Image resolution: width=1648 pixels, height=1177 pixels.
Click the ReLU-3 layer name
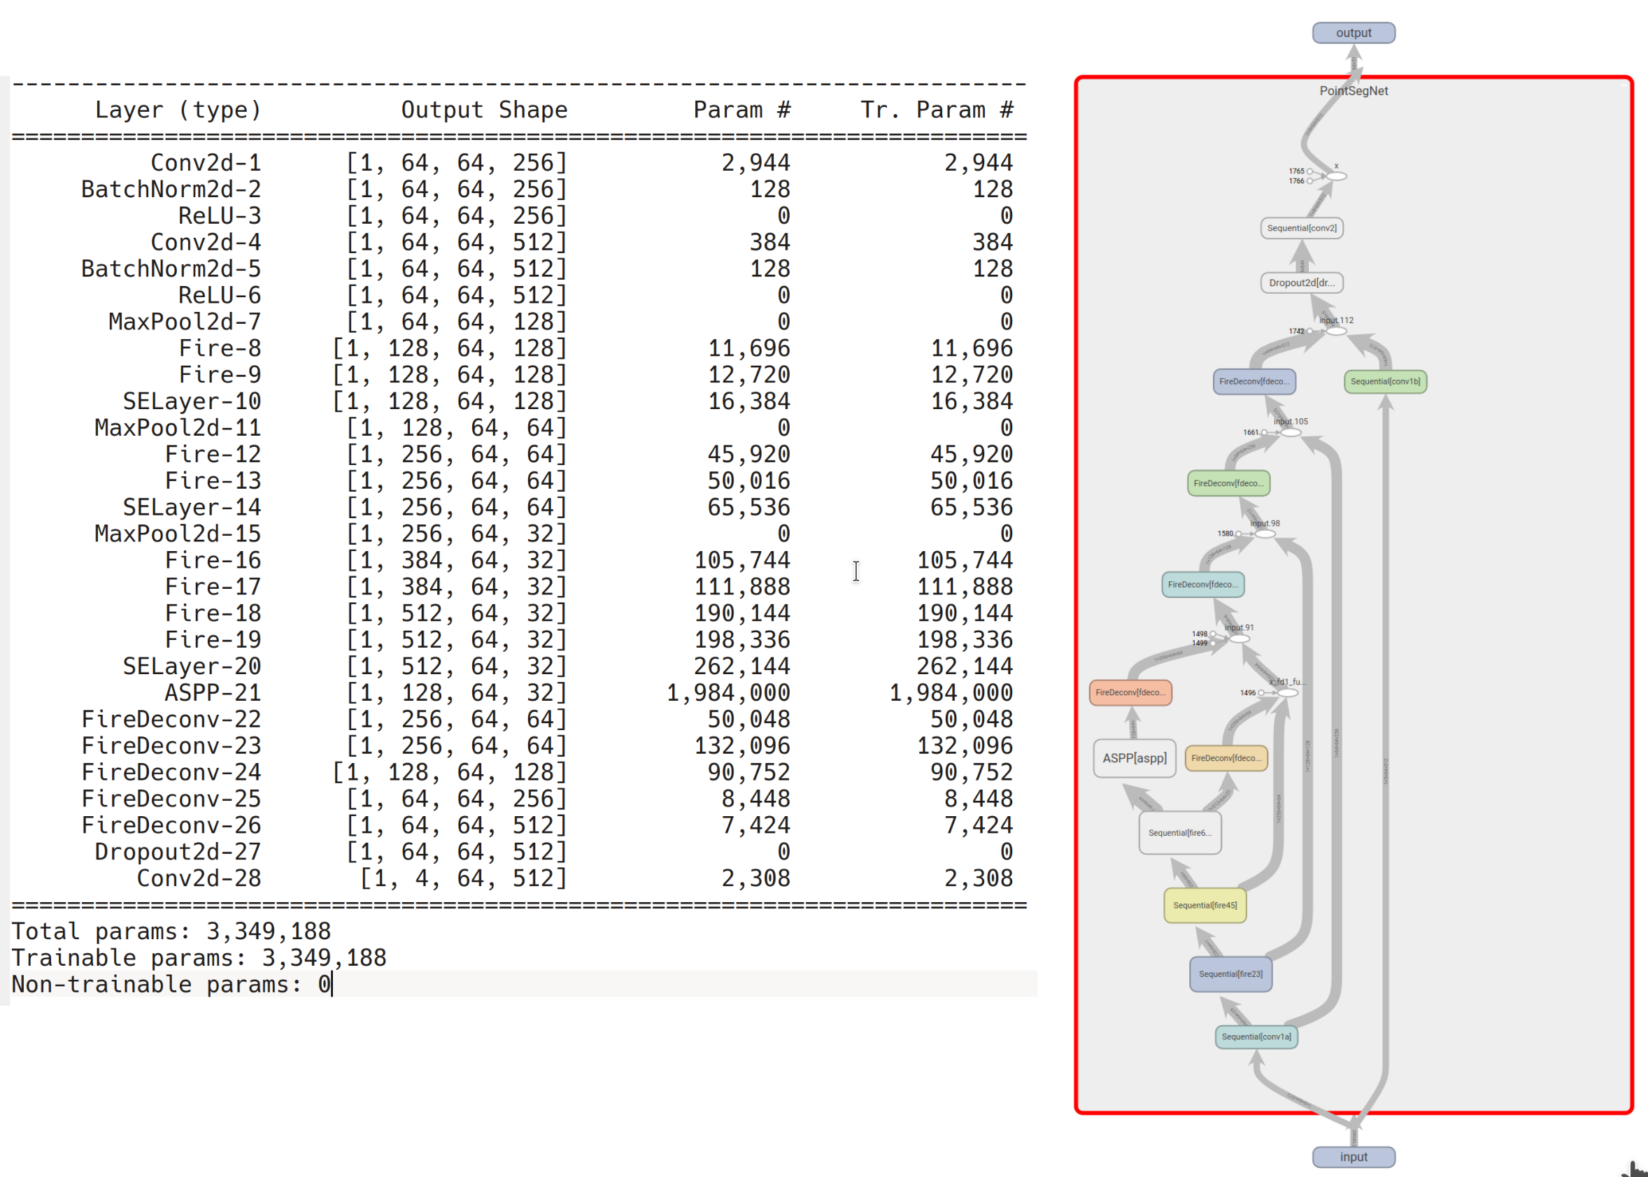click(x=220, y=216)
